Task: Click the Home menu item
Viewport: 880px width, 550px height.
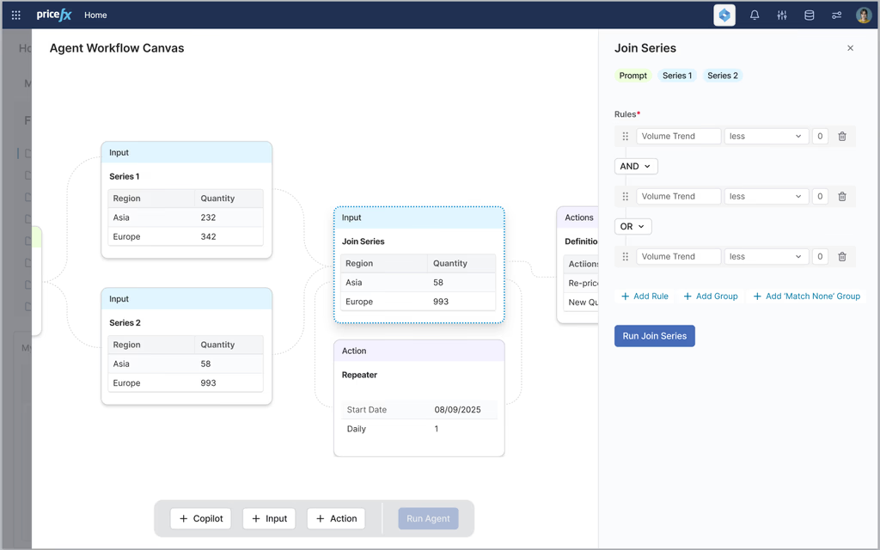Action: (x=95, y=15)
